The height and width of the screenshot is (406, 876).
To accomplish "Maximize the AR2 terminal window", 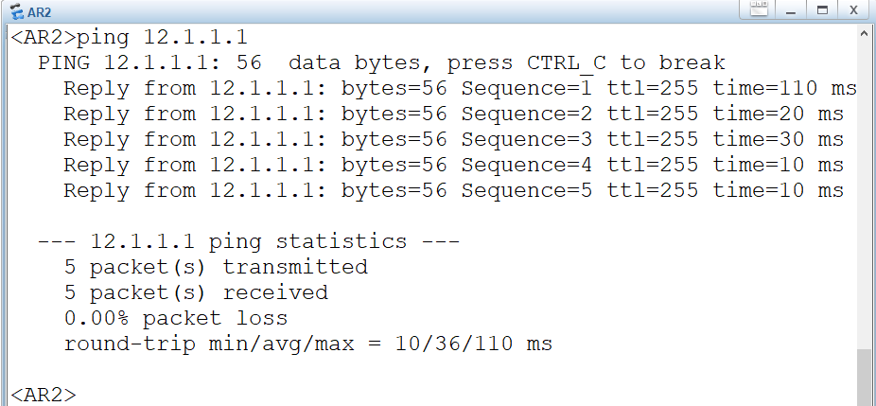I will pos(822,10).
